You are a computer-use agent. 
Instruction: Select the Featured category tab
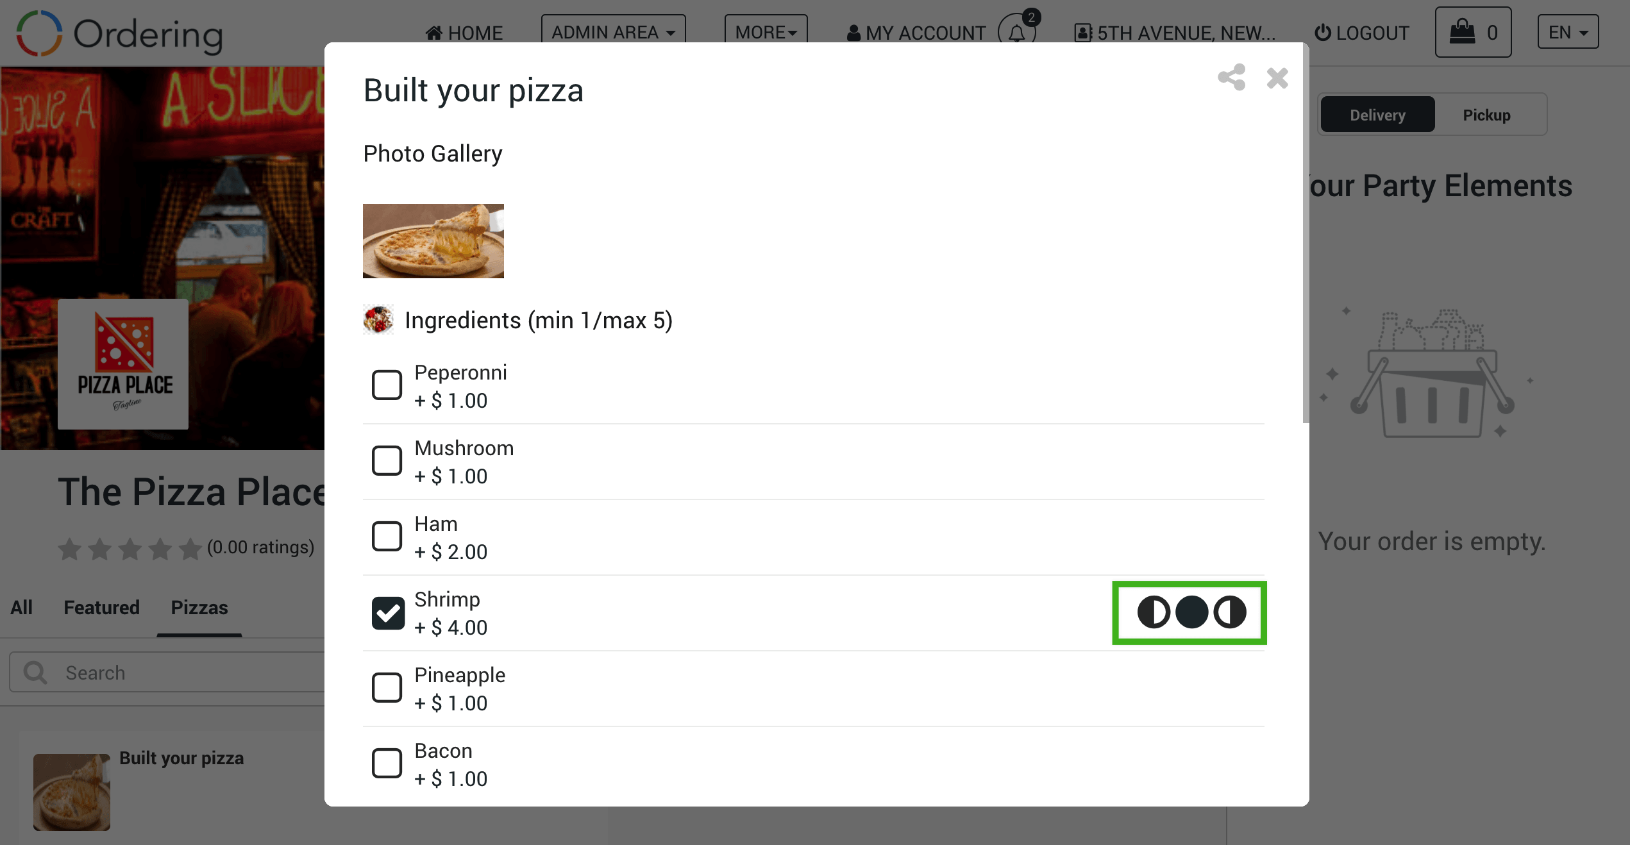pyautogui.click(x=101, y=607)
